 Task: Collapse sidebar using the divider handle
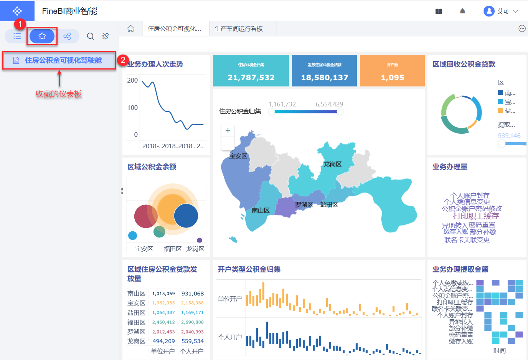tap(122, 191)
